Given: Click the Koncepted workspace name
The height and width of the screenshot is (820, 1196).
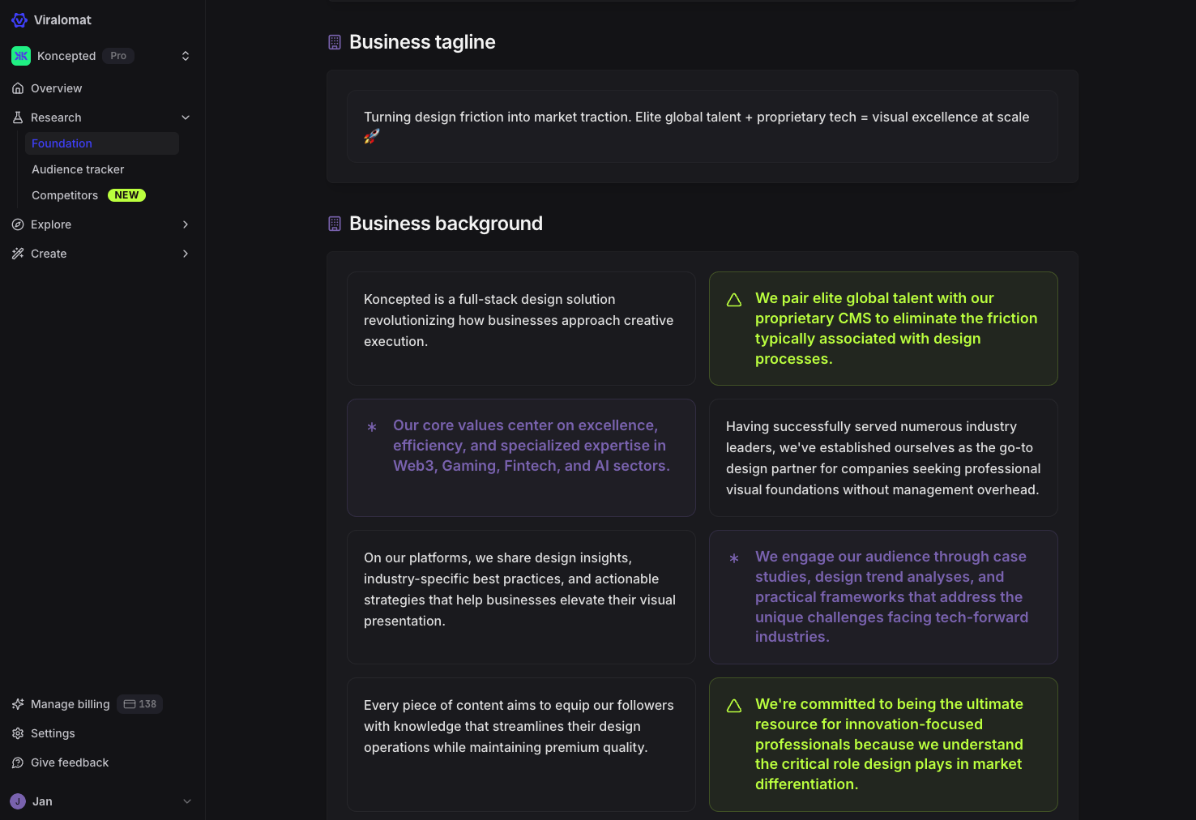Looking at the screenshot, I should (x=66, y=56).
